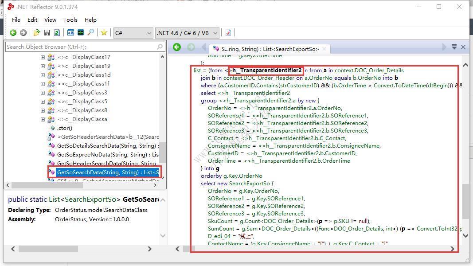Open the C# language dropdown
The height and width of the screenshot is (266, 473).
coord(133,33)
